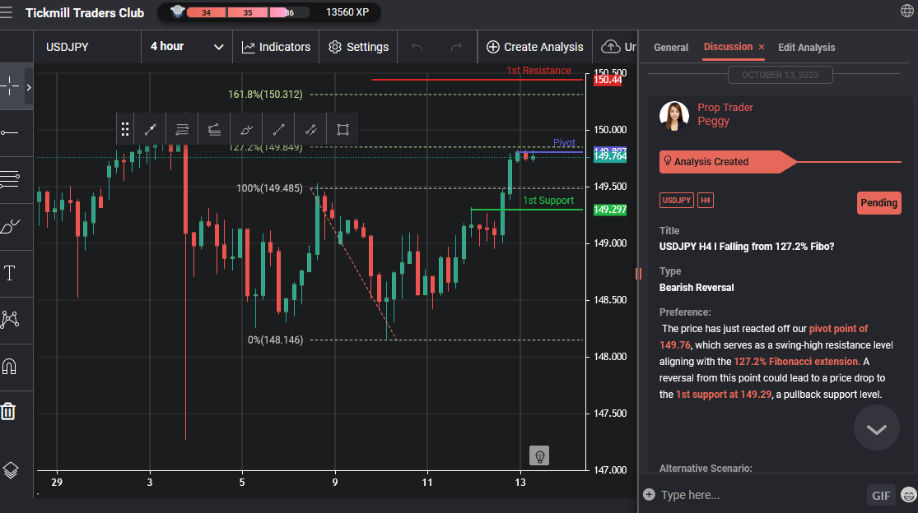This screenshot has height=513, width=918.
Task: Click the 1st Resistance price label 150.44
Action: pos(608,80)
